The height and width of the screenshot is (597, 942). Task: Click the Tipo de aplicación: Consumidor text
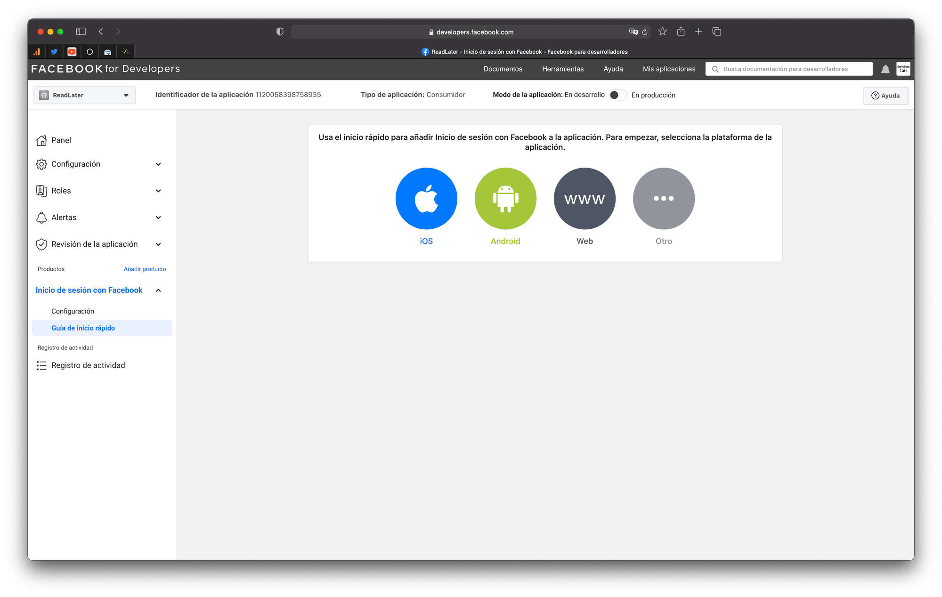413,95
